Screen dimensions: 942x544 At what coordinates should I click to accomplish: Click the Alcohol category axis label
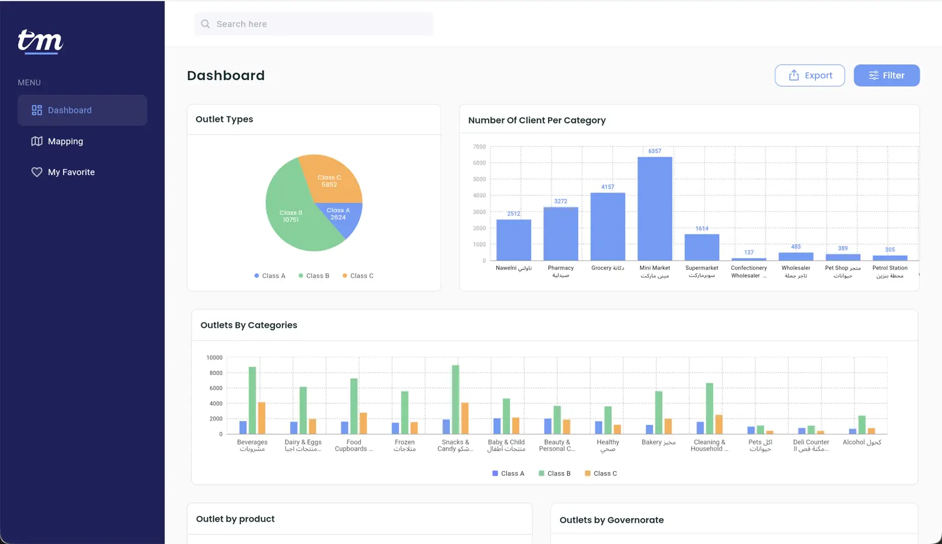click(x=862, y=442)
